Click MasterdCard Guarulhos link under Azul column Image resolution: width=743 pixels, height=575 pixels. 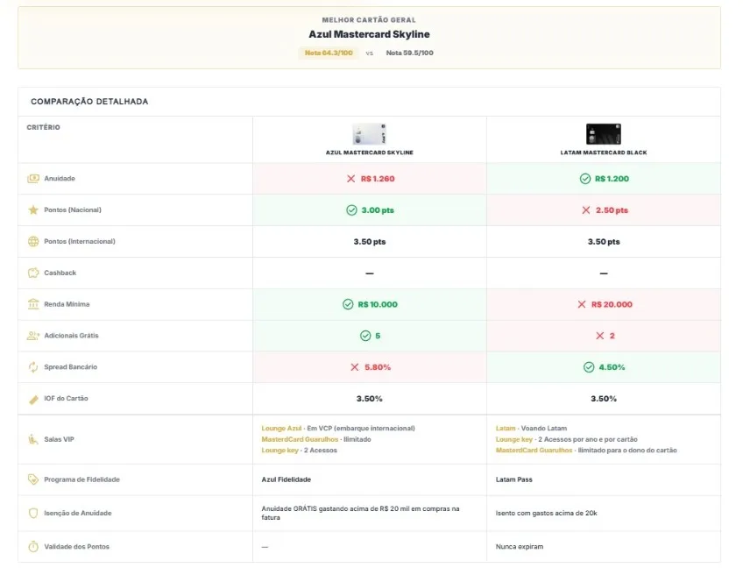coord(300,439)
